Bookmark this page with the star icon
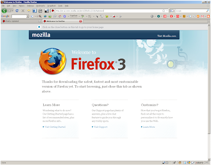This screenshot has width=211, height=165. (x=164, y=11)
